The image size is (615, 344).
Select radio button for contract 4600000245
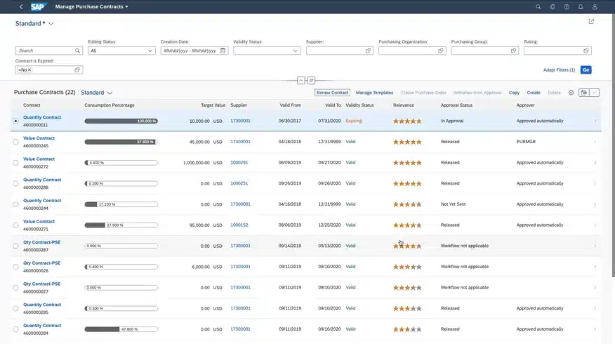tap(15, 142)
